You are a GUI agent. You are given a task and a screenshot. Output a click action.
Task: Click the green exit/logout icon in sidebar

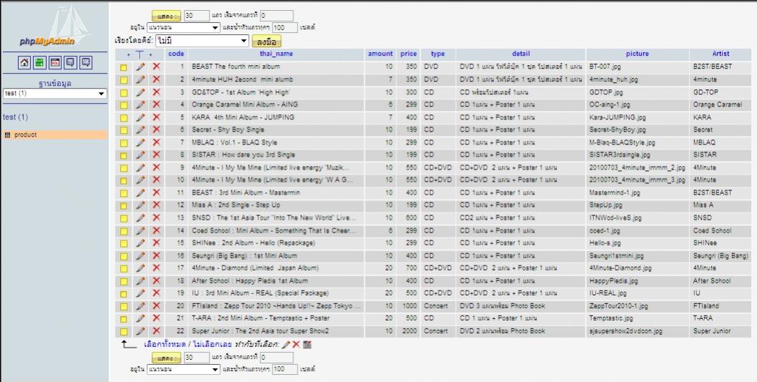click(x=39, y=62)
